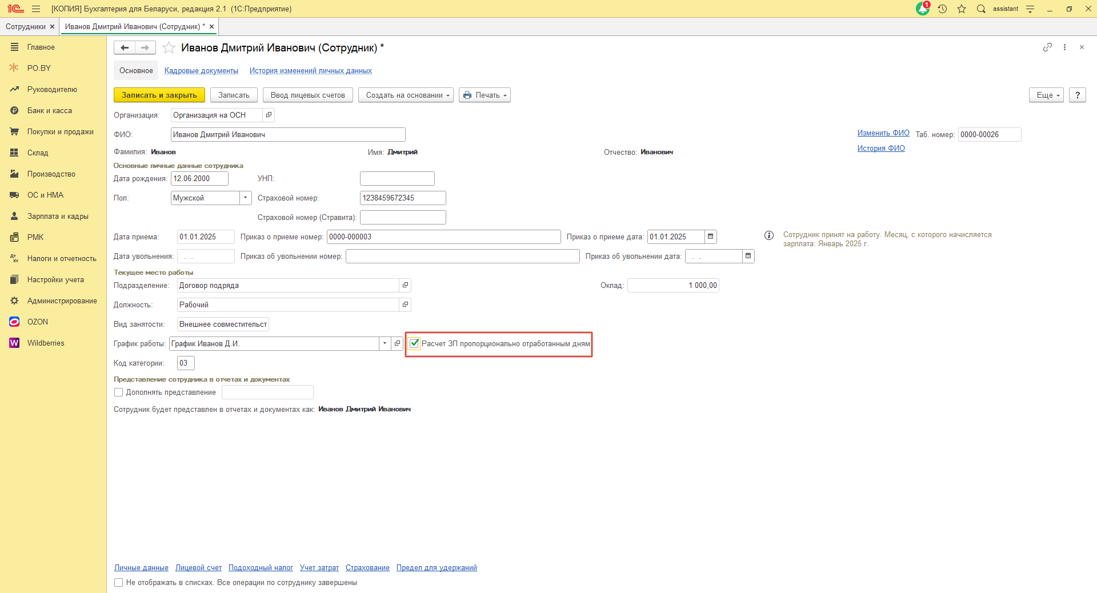Open Зарплата и кадры section
This screenshot has width=1097, height=593.
click(x=58, y=217)
